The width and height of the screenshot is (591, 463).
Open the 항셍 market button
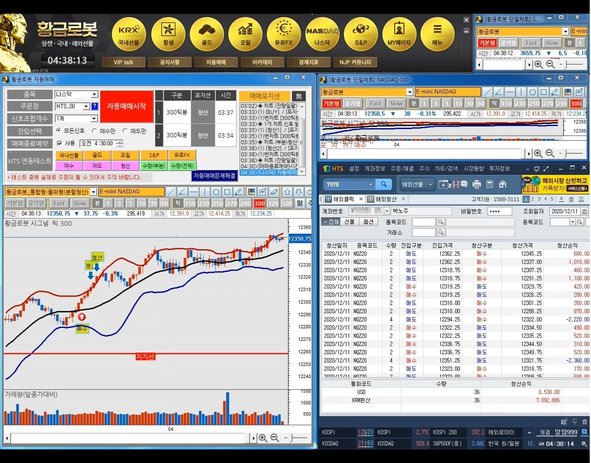168,34
